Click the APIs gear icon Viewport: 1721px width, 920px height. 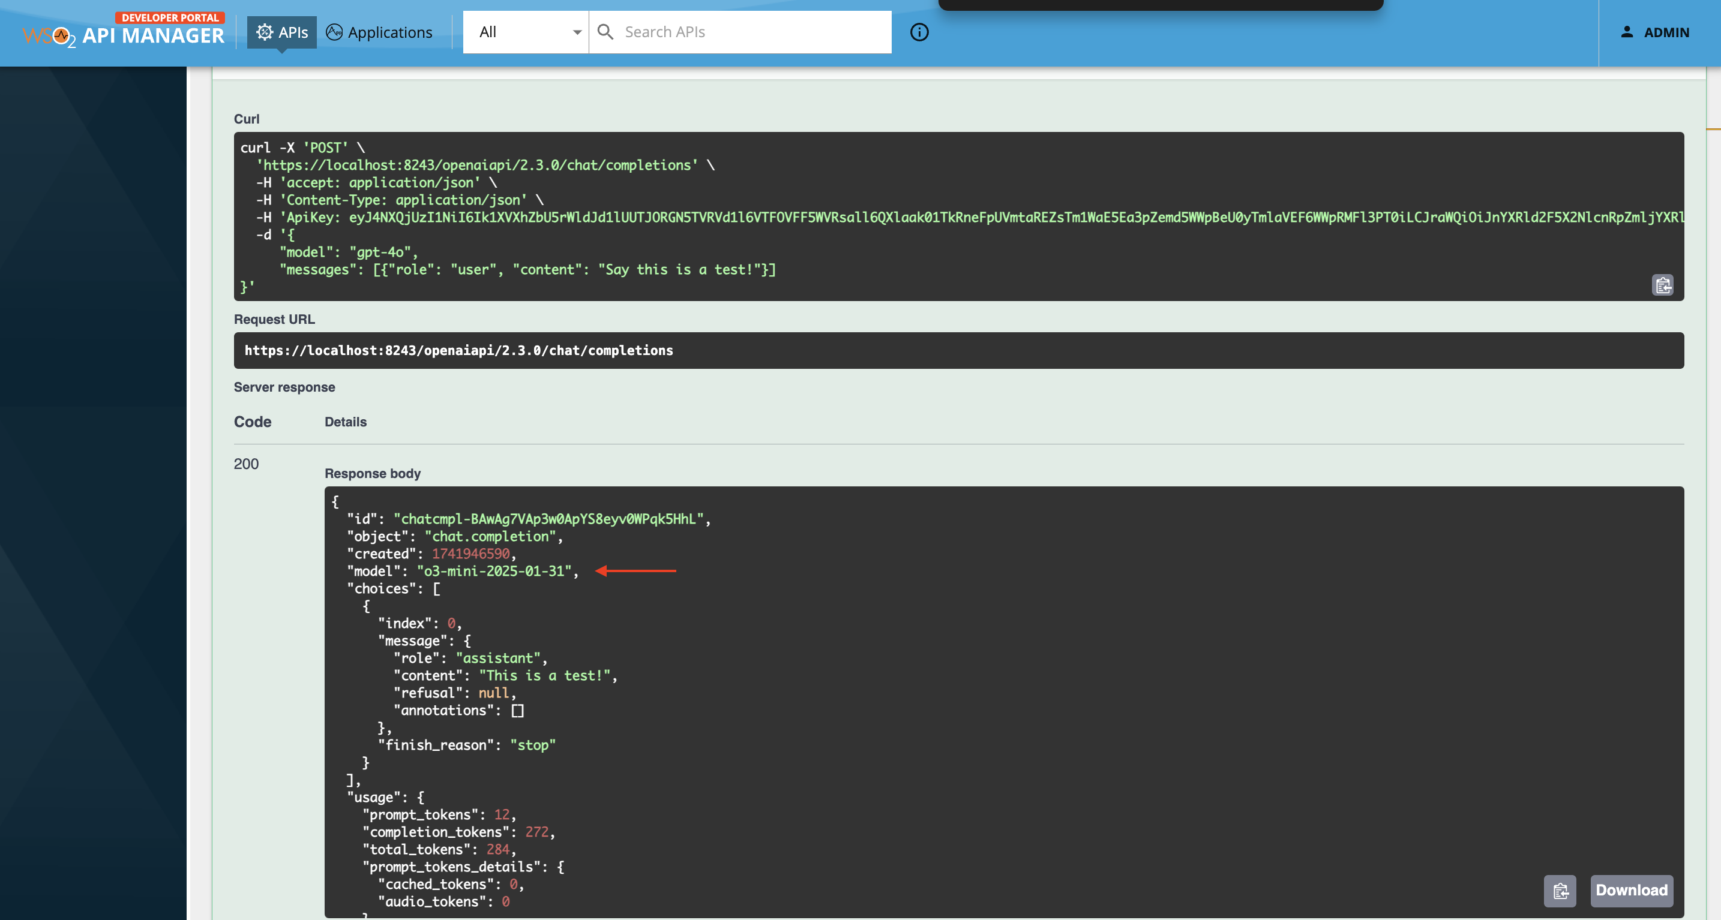click(x=265, y=32)
